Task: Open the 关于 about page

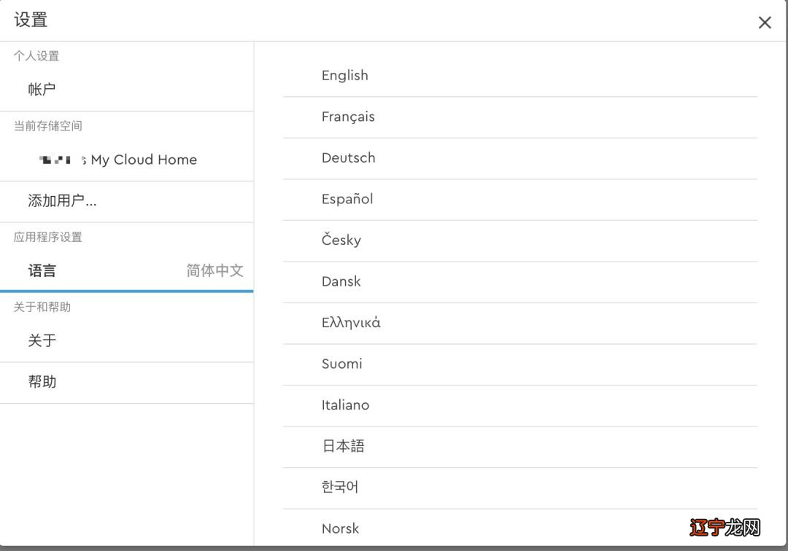Action: coord(42,341)
